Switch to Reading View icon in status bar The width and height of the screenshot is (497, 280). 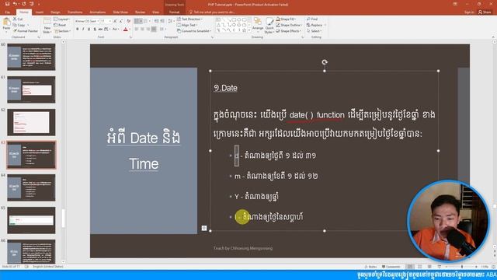(429, 267)
